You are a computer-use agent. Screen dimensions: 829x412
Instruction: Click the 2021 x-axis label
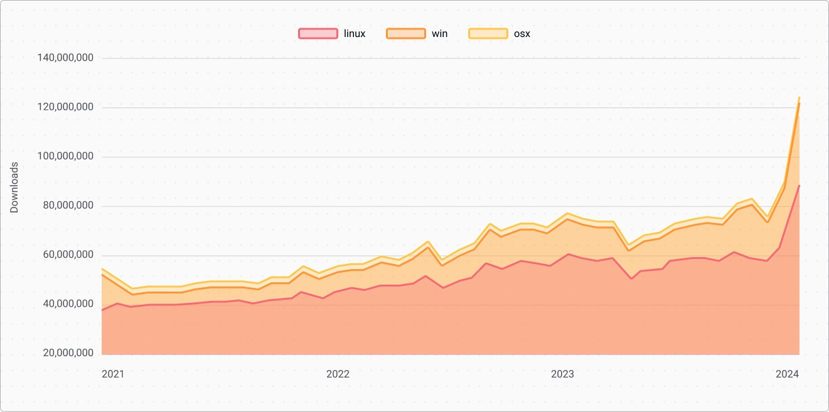click(x=113, y=374)
